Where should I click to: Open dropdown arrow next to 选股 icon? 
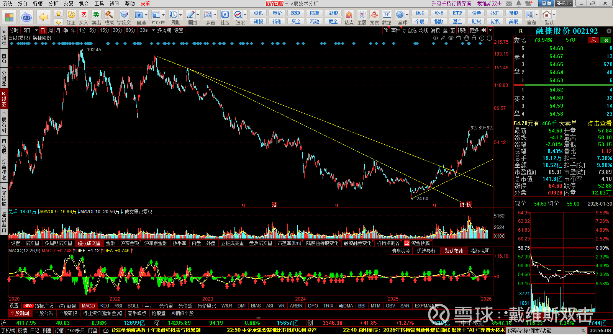click(245, 15)
